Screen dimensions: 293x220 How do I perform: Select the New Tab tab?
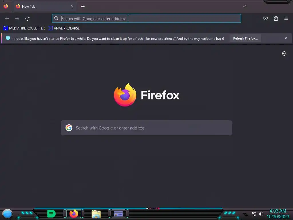tap(45, 6)
